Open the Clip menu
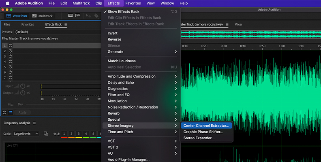This screenshot has width=321, height=162. [x=98, y=3]
